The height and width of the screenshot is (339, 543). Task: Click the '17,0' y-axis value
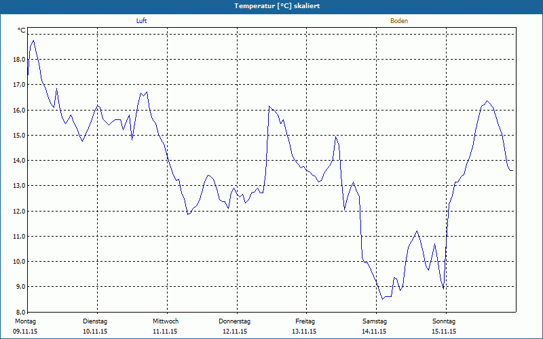point(19,85)
